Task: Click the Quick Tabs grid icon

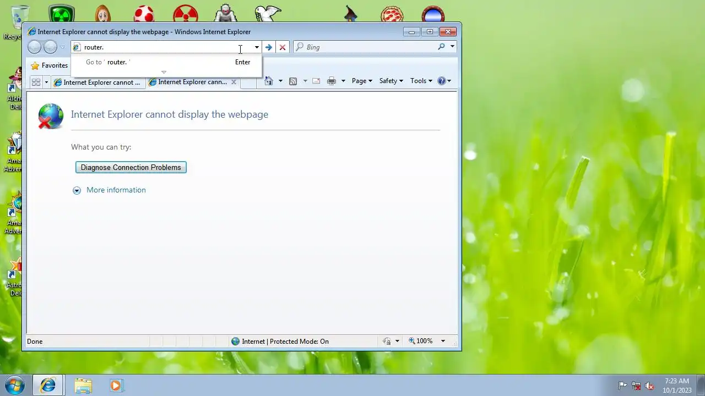Action: (36, 82)
